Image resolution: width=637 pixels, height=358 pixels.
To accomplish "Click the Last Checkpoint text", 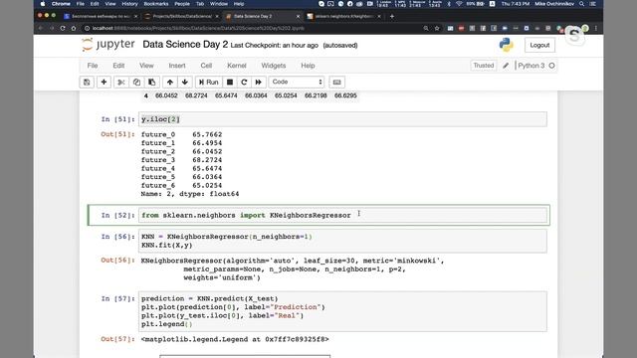I will tap(275, 45).
